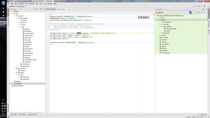Screen dimensions: 210x118
Task: Close the index.php editor tab
Action: 66,9
